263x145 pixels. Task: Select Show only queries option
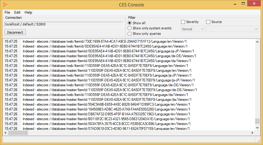144,34
